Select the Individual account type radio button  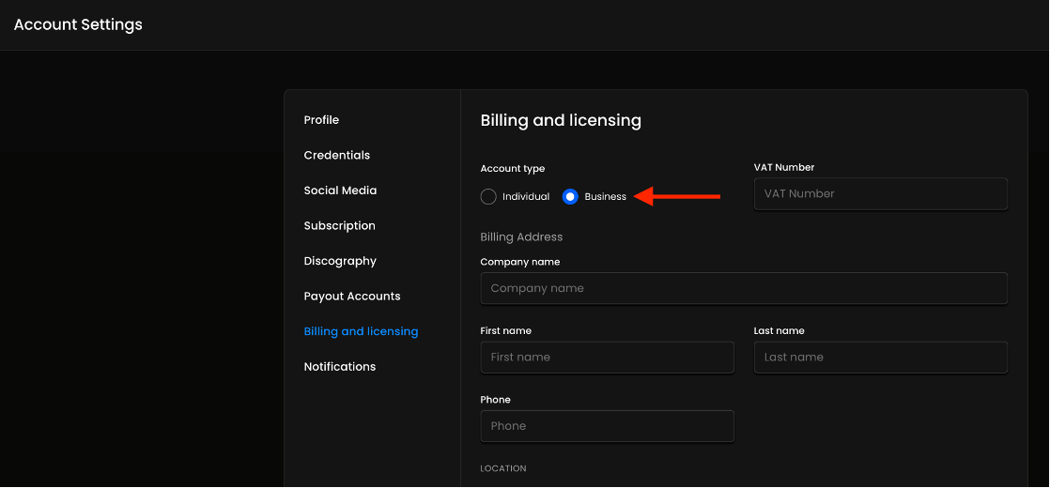(488, 197)
